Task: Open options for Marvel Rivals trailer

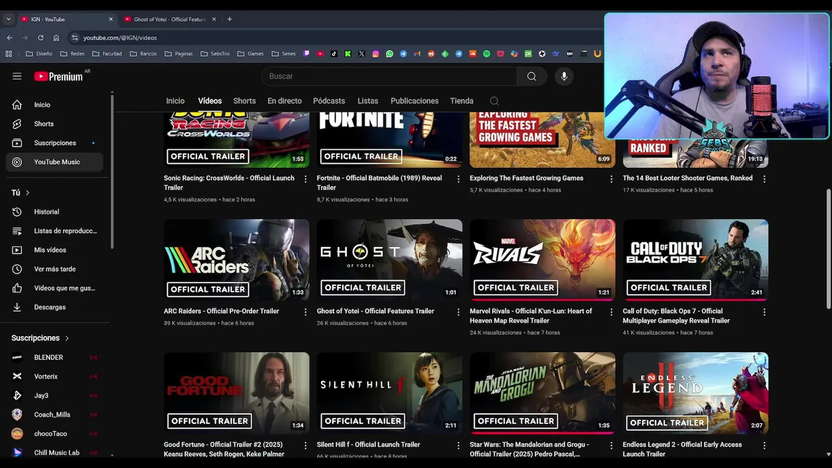Action: coord(611,312)
